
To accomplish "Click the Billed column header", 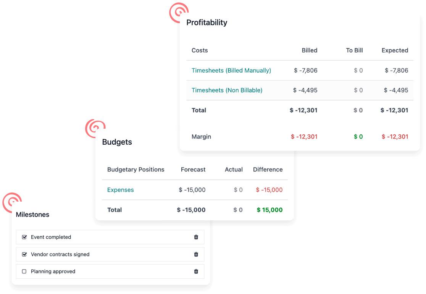I will (x=309, y=50).
